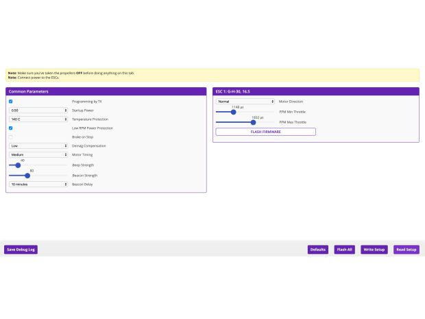425x319 pixels.
Task: Click the ESC 1 panel header
Action: 316,91
